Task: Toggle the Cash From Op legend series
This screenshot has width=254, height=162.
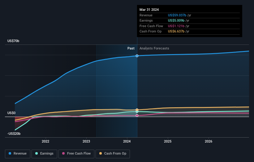Action: click(113, 154)
